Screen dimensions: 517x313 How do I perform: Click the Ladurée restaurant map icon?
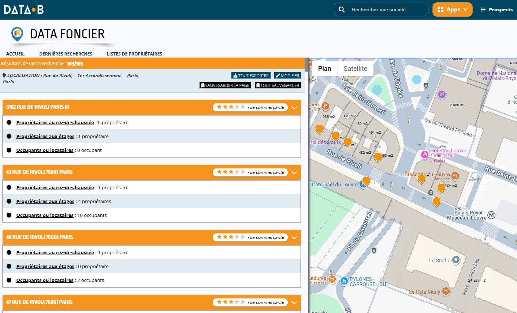(332, 279)
